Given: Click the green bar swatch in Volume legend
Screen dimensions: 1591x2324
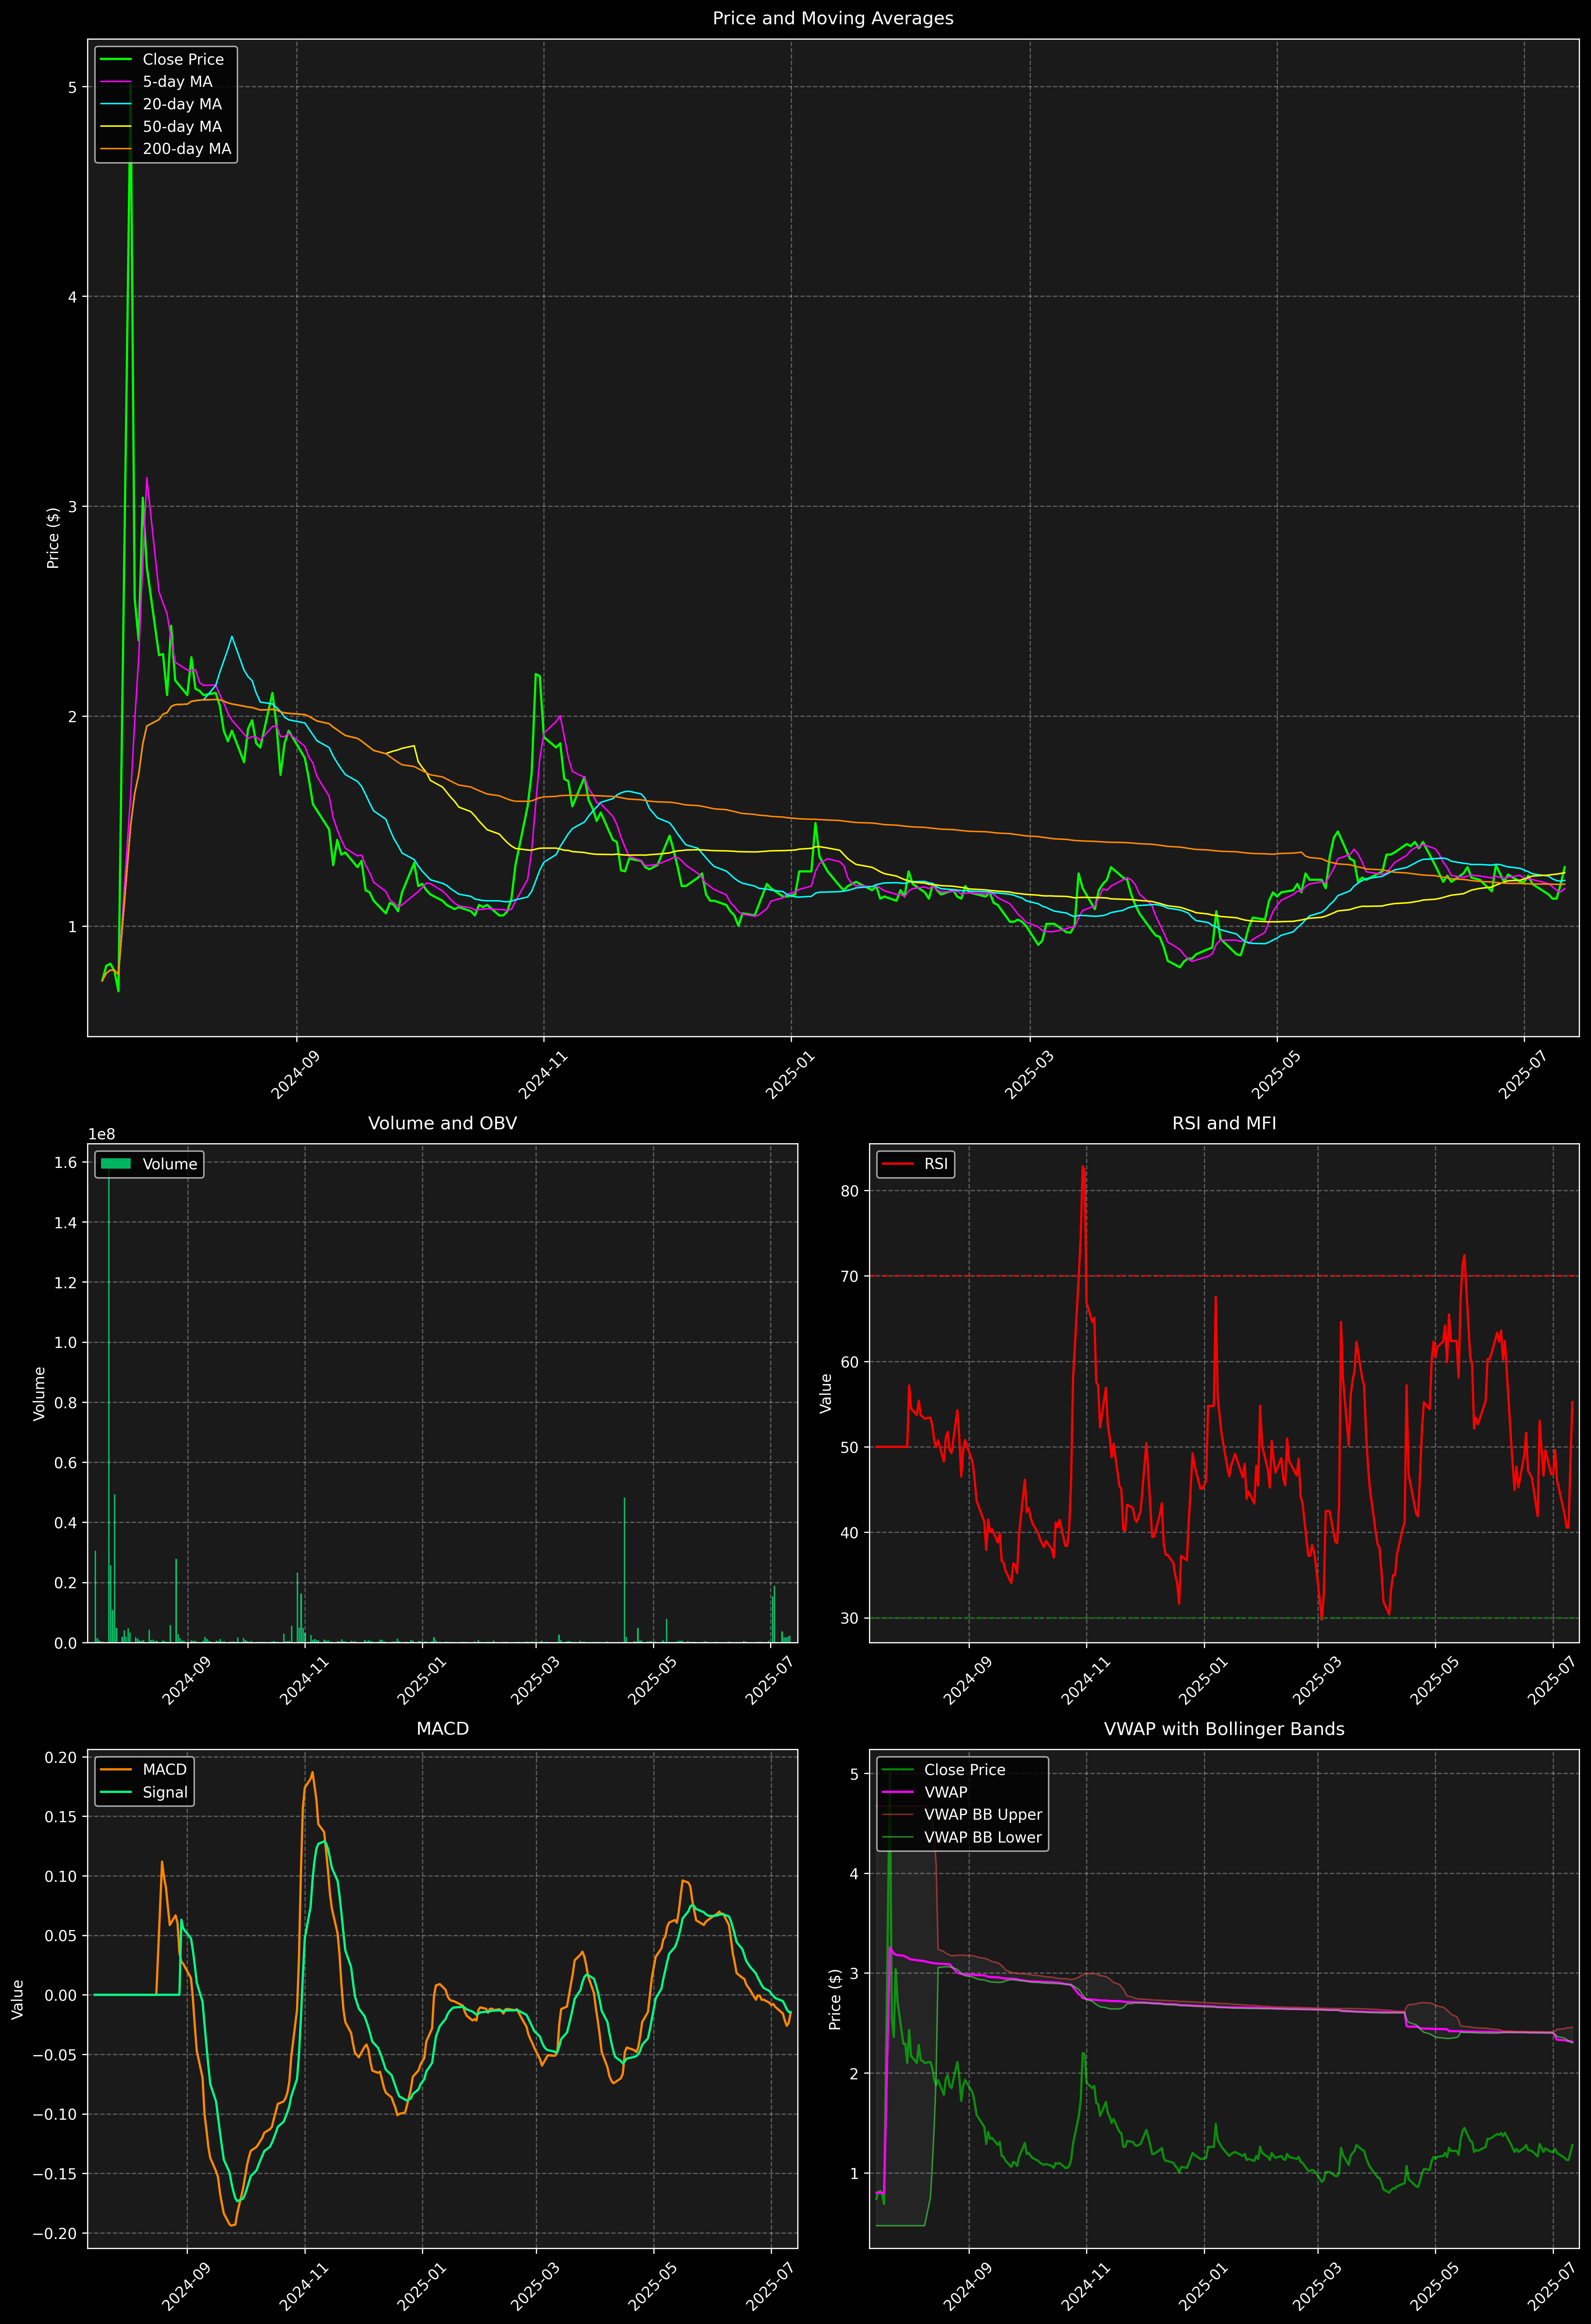Looking at the screenshot, I should pos(116,1164).
